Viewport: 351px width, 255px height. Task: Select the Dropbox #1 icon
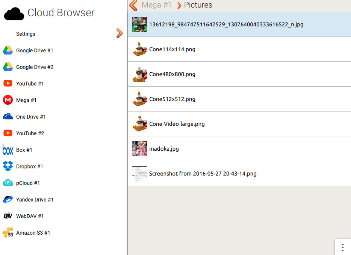[x=8, y=166]
